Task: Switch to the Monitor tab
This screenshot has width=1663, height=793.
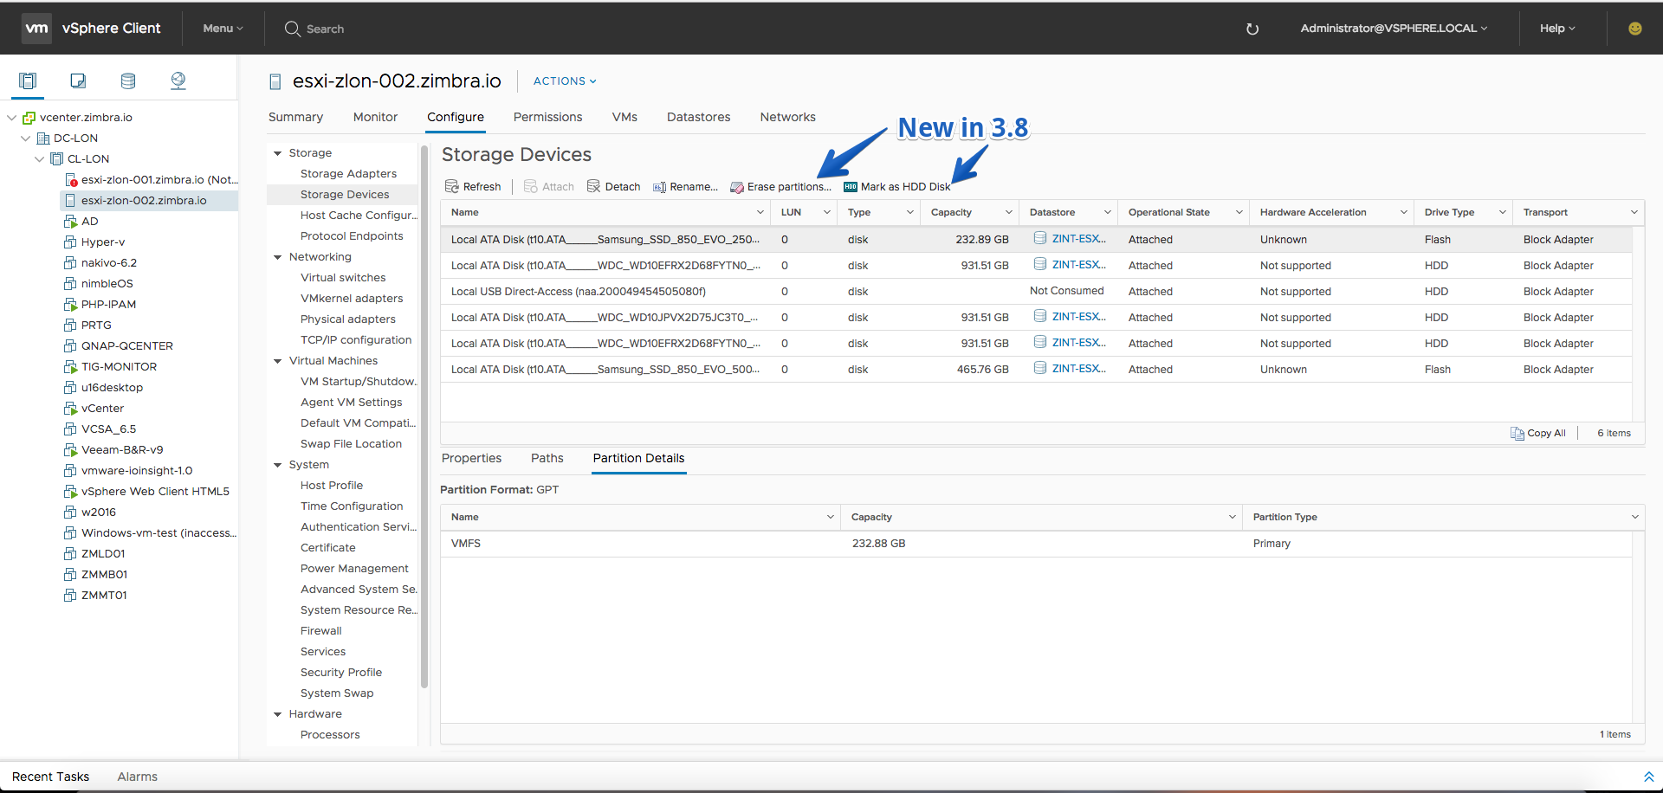Action: pyautogui.click(x=375, y=118)
